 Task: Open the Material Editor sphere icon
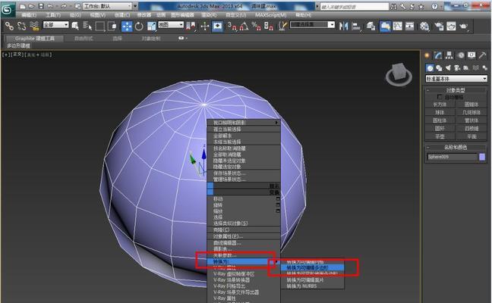click(424, 26)
